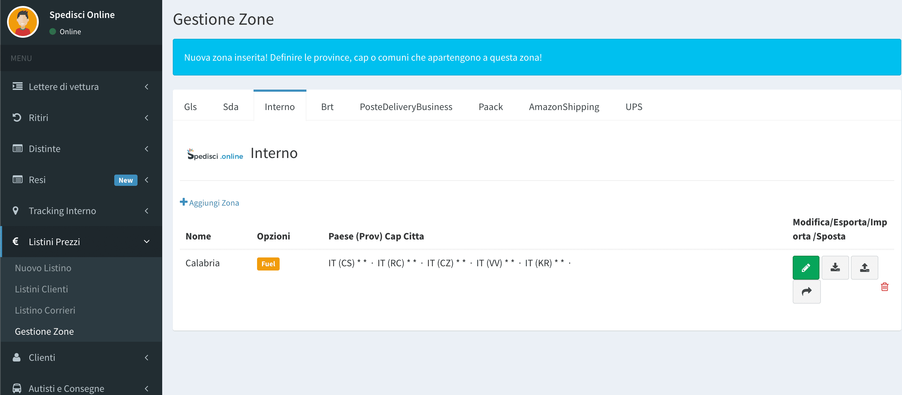
Task: Collapse the Listini Prezzi menu
Action: (81, 242)
